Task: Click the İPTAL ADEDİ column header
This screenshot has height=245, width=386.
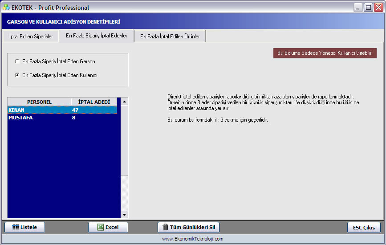Action: tap(94, 102)
